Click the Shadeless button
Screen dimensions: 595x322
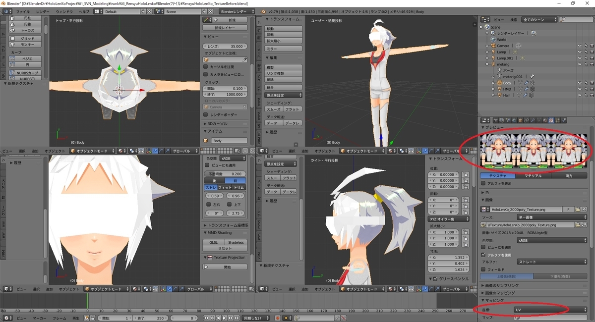(236, 242)
